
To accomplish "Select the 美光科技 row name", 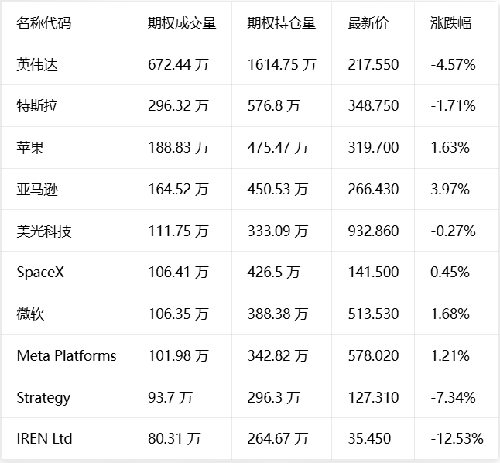I will (x=44, y=231).
